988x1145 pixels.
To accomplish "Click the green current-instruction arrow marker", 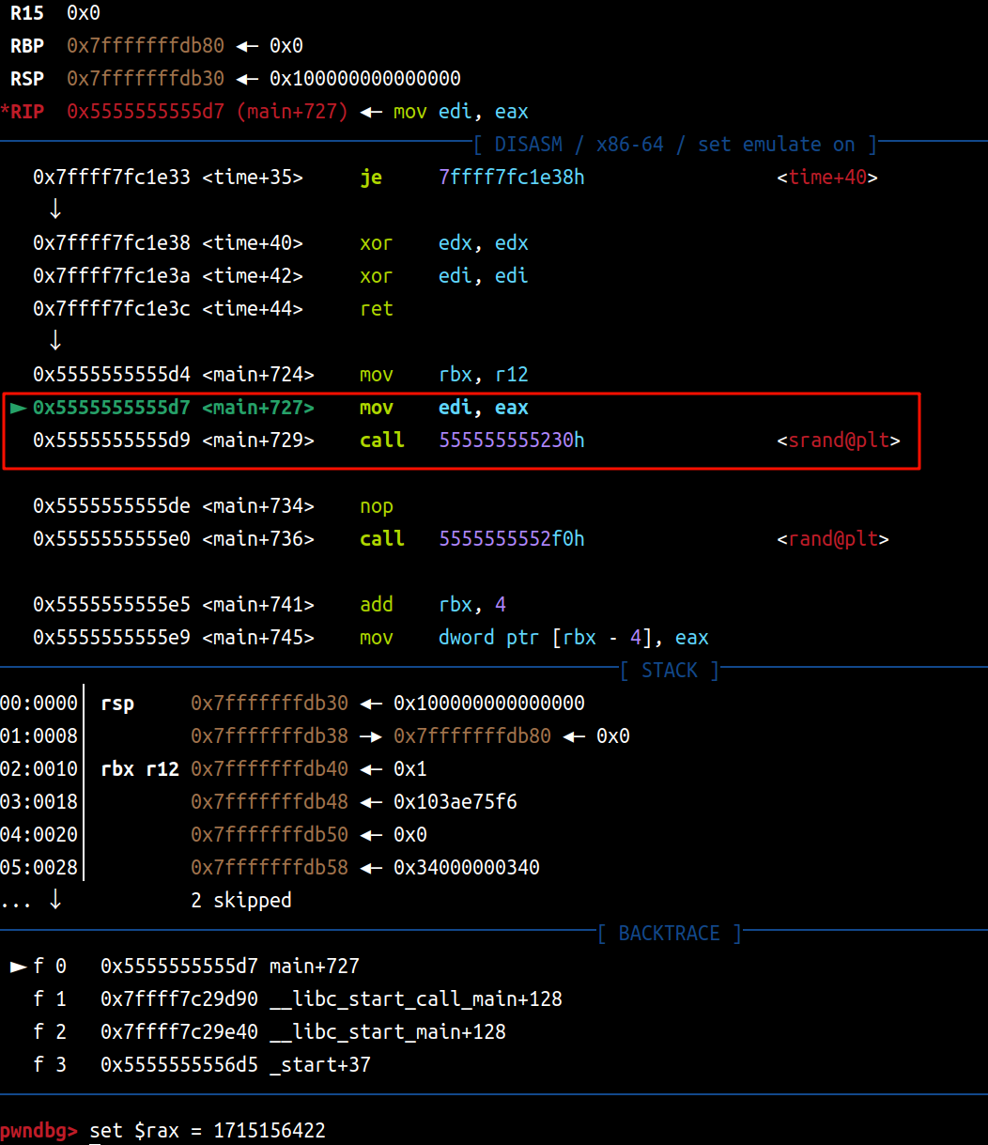I will click(x=18, y=408).
